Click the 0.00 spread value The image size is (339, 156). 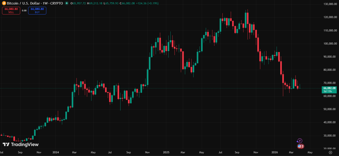(24, 10)
